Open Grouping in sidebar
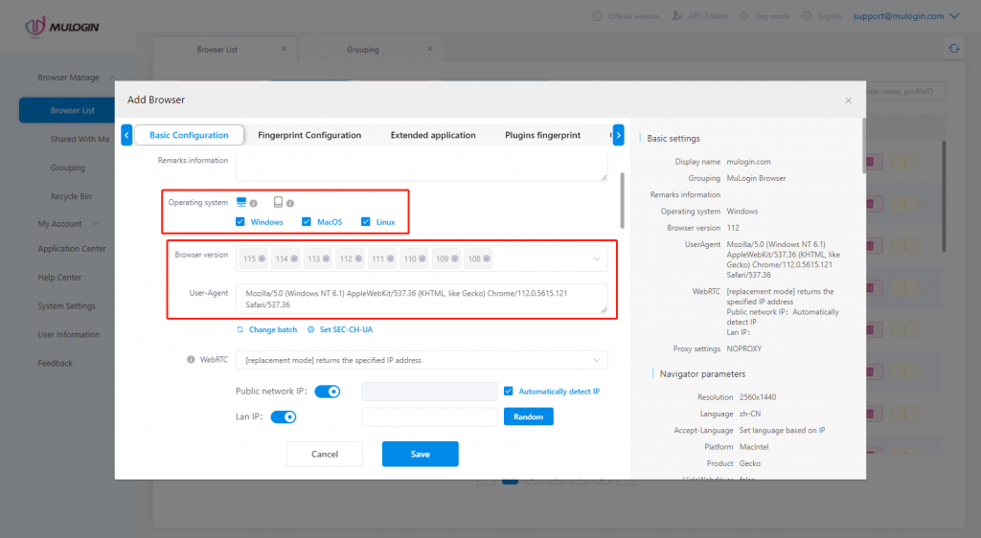Screen dimensions: 981x538 click(x=68, y=168)
